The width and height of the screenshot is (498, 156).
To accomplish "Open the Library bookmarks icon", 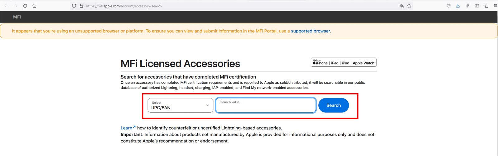I will [x=467, y=6].
